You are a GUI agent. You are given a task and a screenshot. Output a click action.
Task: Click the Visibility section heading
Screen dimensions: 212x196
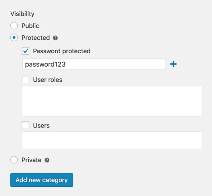[22, 14]
